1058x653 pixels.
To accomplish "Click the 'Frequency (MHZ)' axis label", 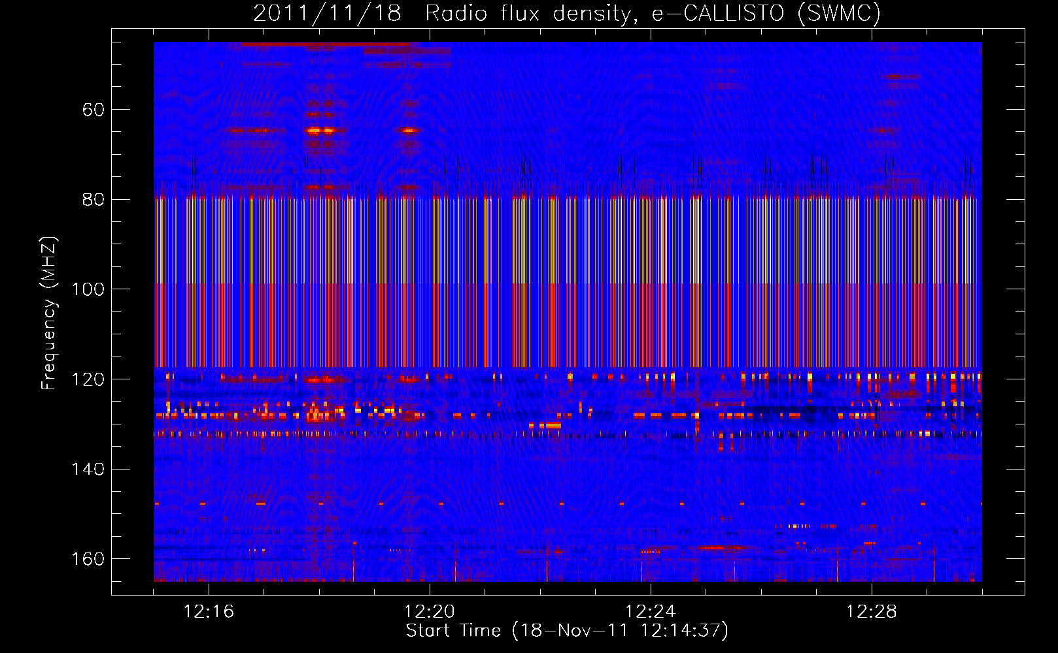I will 49,313.
